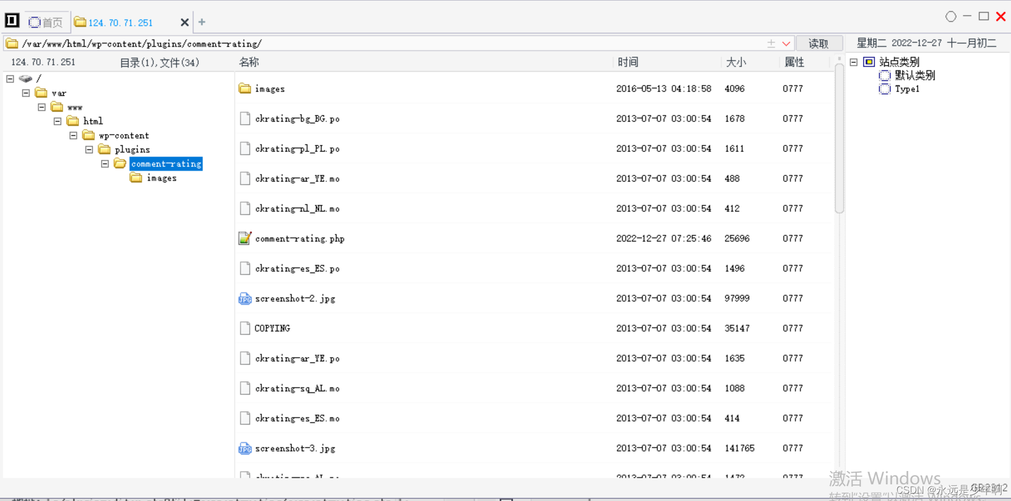Select the Type1 site category
Image resolution: width=1011 pixels, height=501 pixels.
(907, 89)
